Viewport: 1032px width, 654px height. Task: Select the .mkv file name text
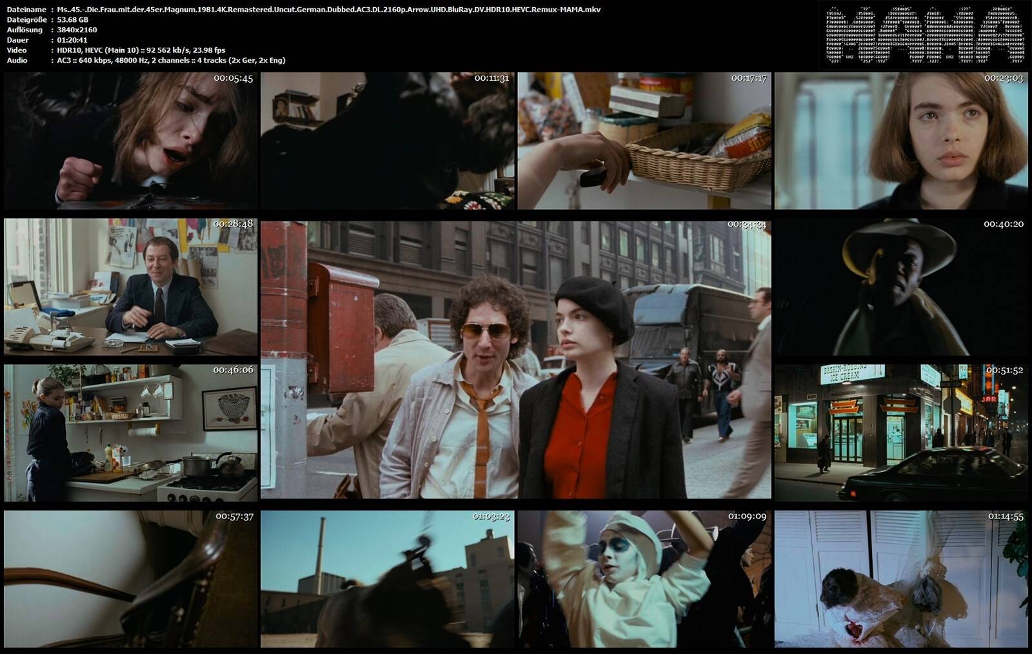(328, 10)
